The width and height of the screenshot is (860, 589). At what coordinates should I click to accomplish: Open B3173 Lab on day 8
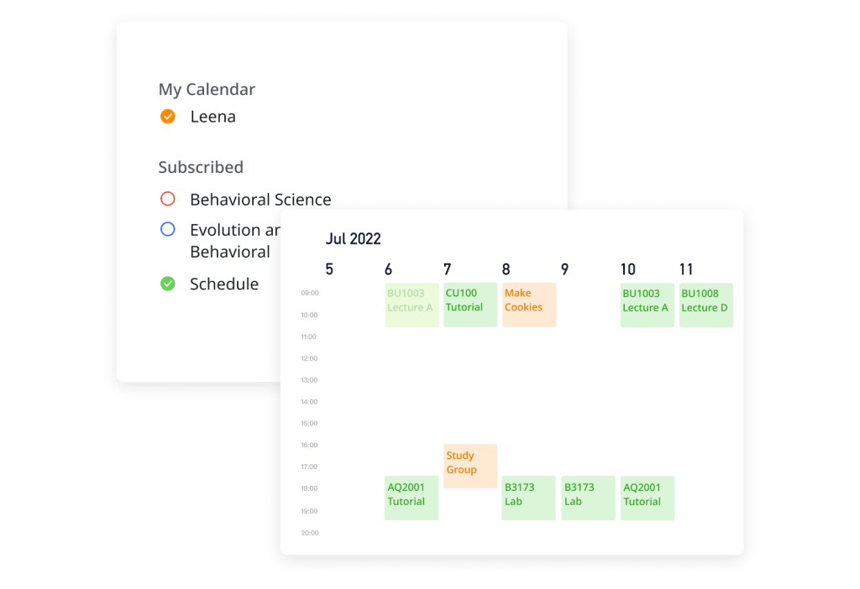(528, 498)
